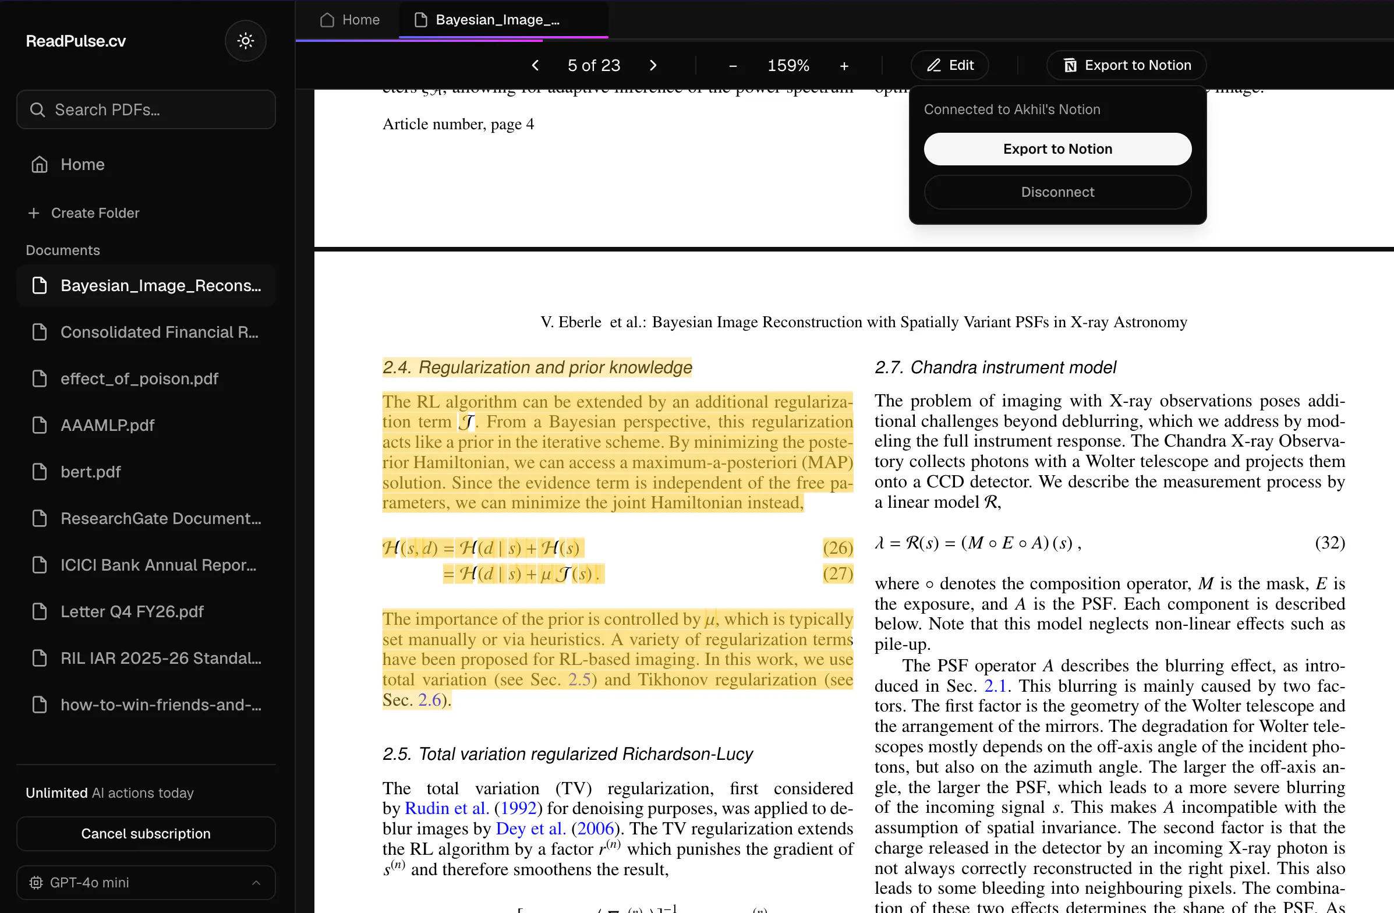Image resolution: width=1394 pixels, height=913 pixels.
Task: Click the bert.pdf file icon
Action: 39,472
